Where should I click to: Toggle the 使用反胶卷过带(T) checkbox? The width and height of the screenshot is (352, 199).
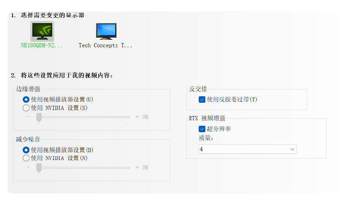click(202, 100)
